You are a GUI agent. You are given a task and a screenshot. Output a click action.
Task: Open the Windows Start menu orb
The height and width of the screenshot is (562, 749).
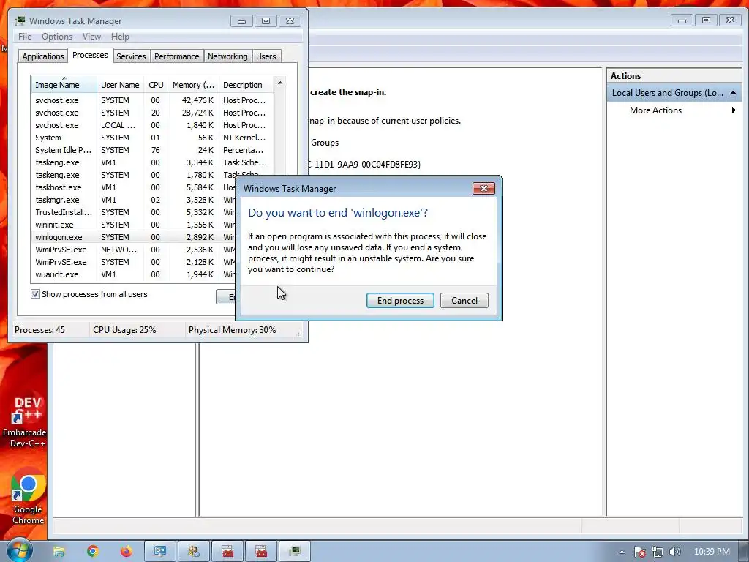pos(19,550)
